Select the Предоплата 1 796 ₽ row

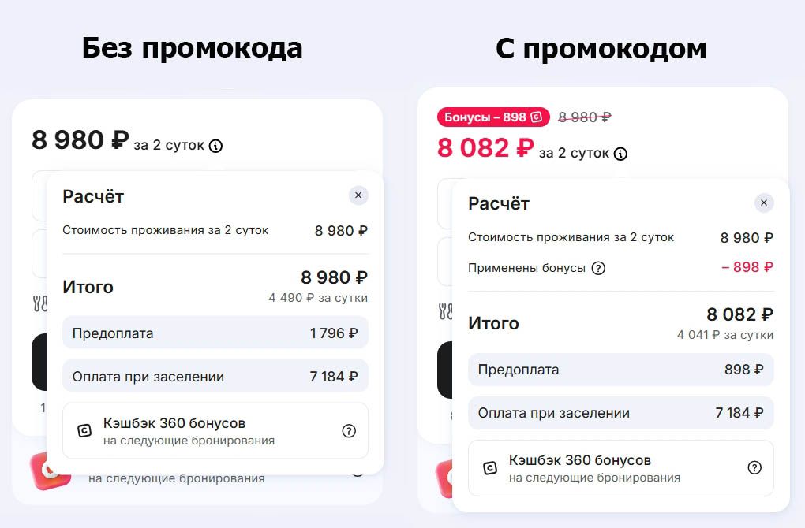tap(215, 333)
